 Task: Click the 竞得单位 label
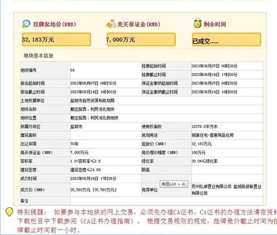click(x=150, y=190)
